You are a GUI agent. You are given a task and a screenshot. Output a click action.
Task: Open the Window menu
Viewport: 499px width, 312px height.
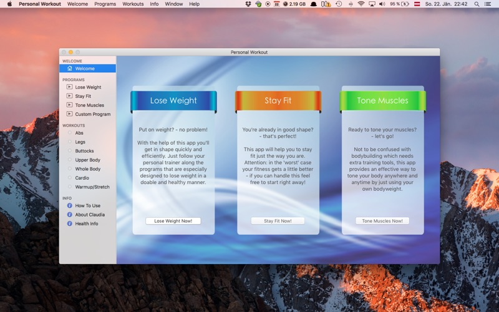point(174,4)
